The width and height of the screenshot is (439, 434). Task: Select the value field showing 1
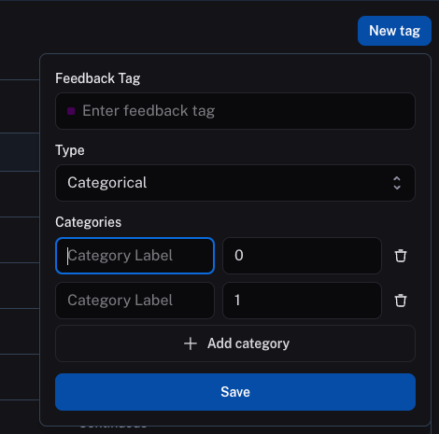pos(302,301)
